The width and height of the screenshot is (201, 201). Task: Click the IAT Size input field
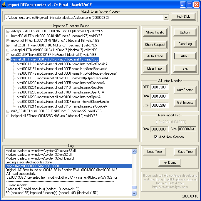tap(159, 105)
